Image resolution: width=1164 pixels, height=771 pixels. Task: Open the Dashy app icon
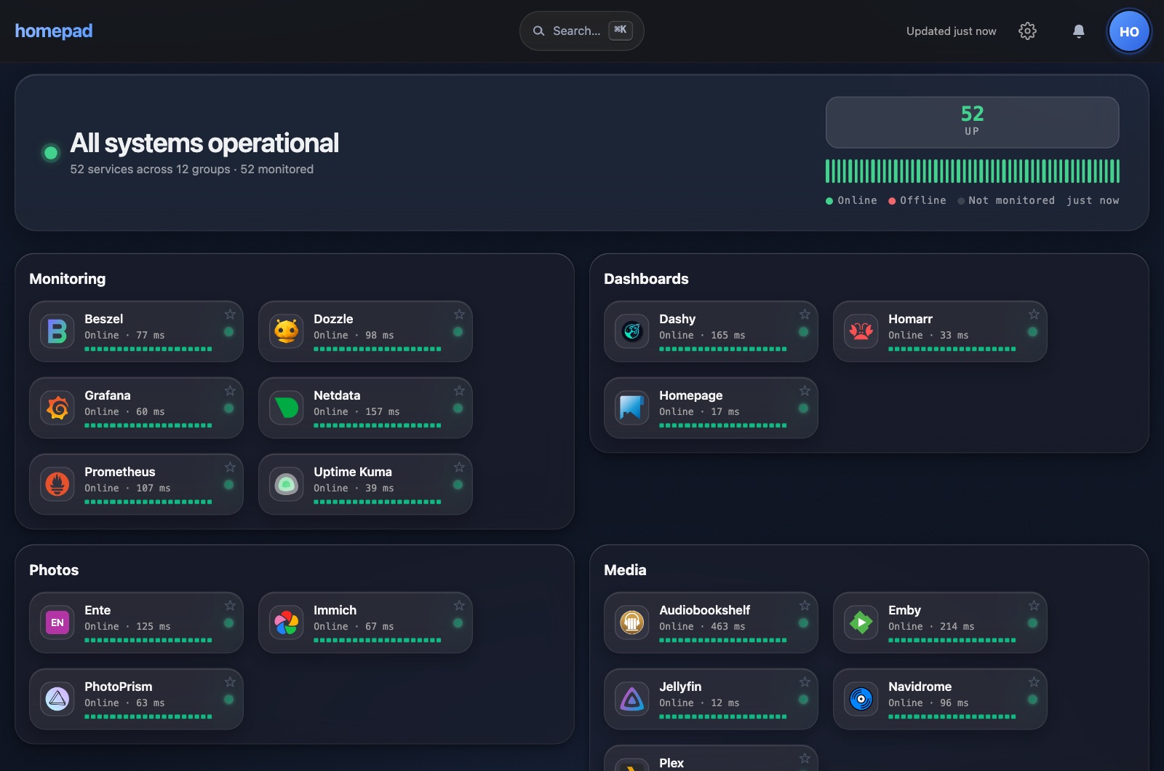point(632,331)
